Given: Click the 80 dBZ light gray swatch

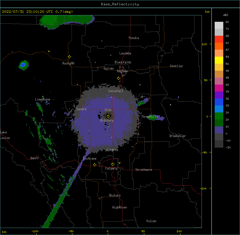Looking at the screenshot, I should click(x=219, y=25).
